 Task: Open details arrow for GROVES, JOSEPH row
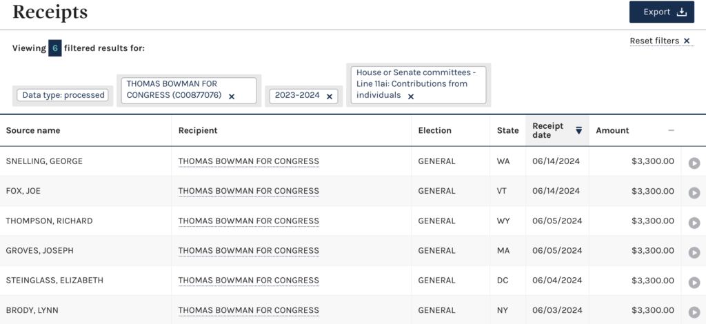point(694,252)
